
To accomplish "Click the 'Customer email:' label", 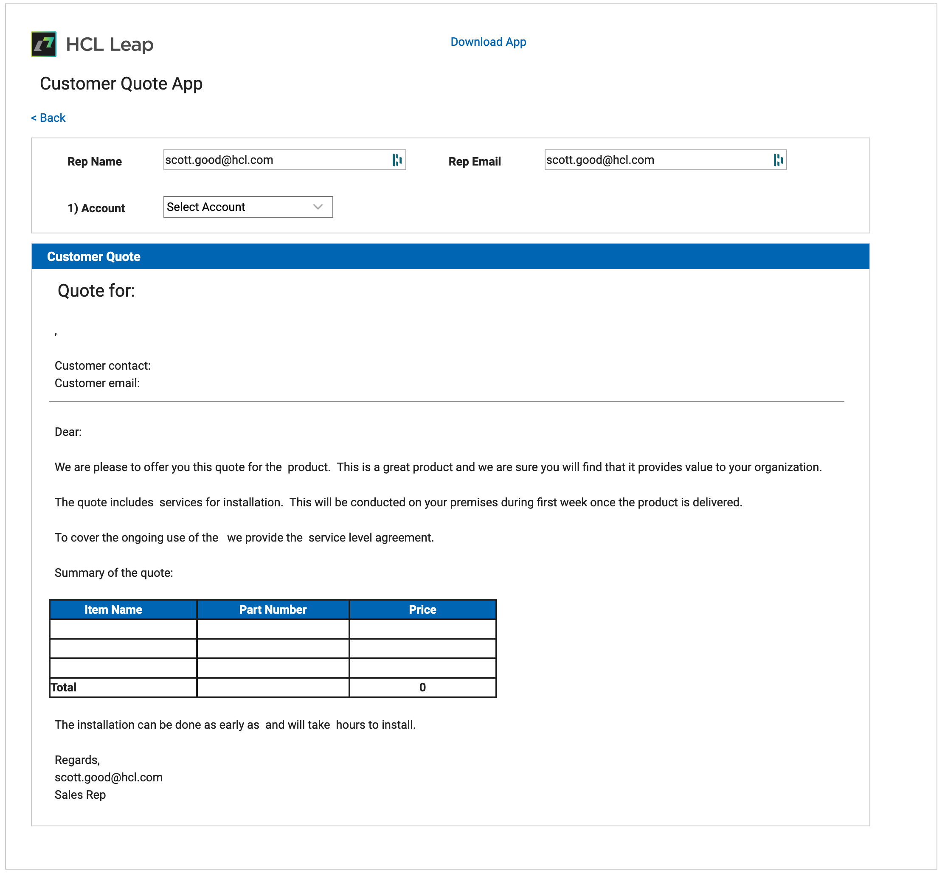I will (x=97, y=383).
